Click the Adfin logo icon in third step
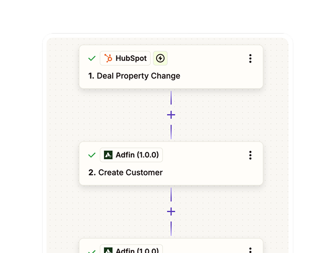Viewport: 335px width, 253px height. tap(108, 250)
